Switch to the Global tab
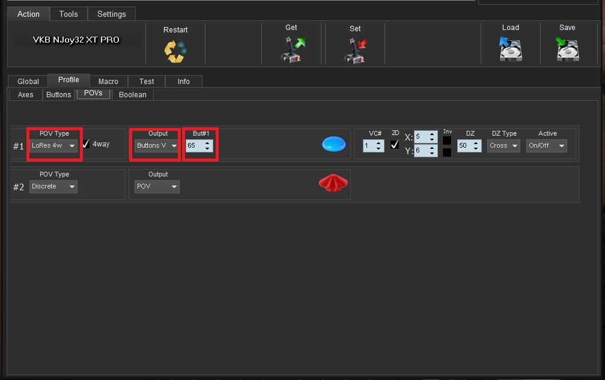 pos(28,81)
